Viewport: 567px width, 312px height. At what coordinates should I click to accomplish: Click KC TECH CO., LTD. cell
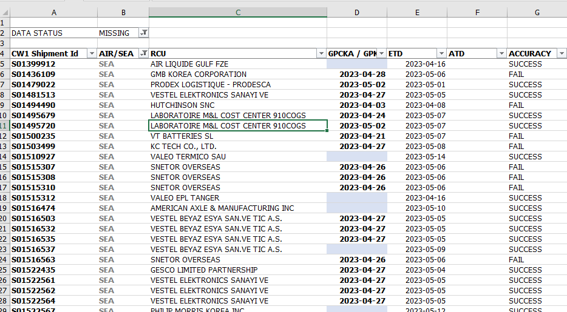[x=238, y=146]
